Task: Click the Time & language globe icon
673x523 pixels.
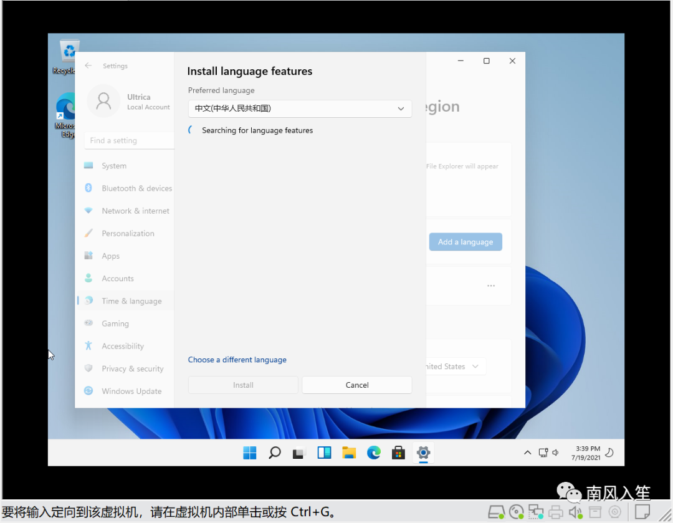Action: pos(88,300)
